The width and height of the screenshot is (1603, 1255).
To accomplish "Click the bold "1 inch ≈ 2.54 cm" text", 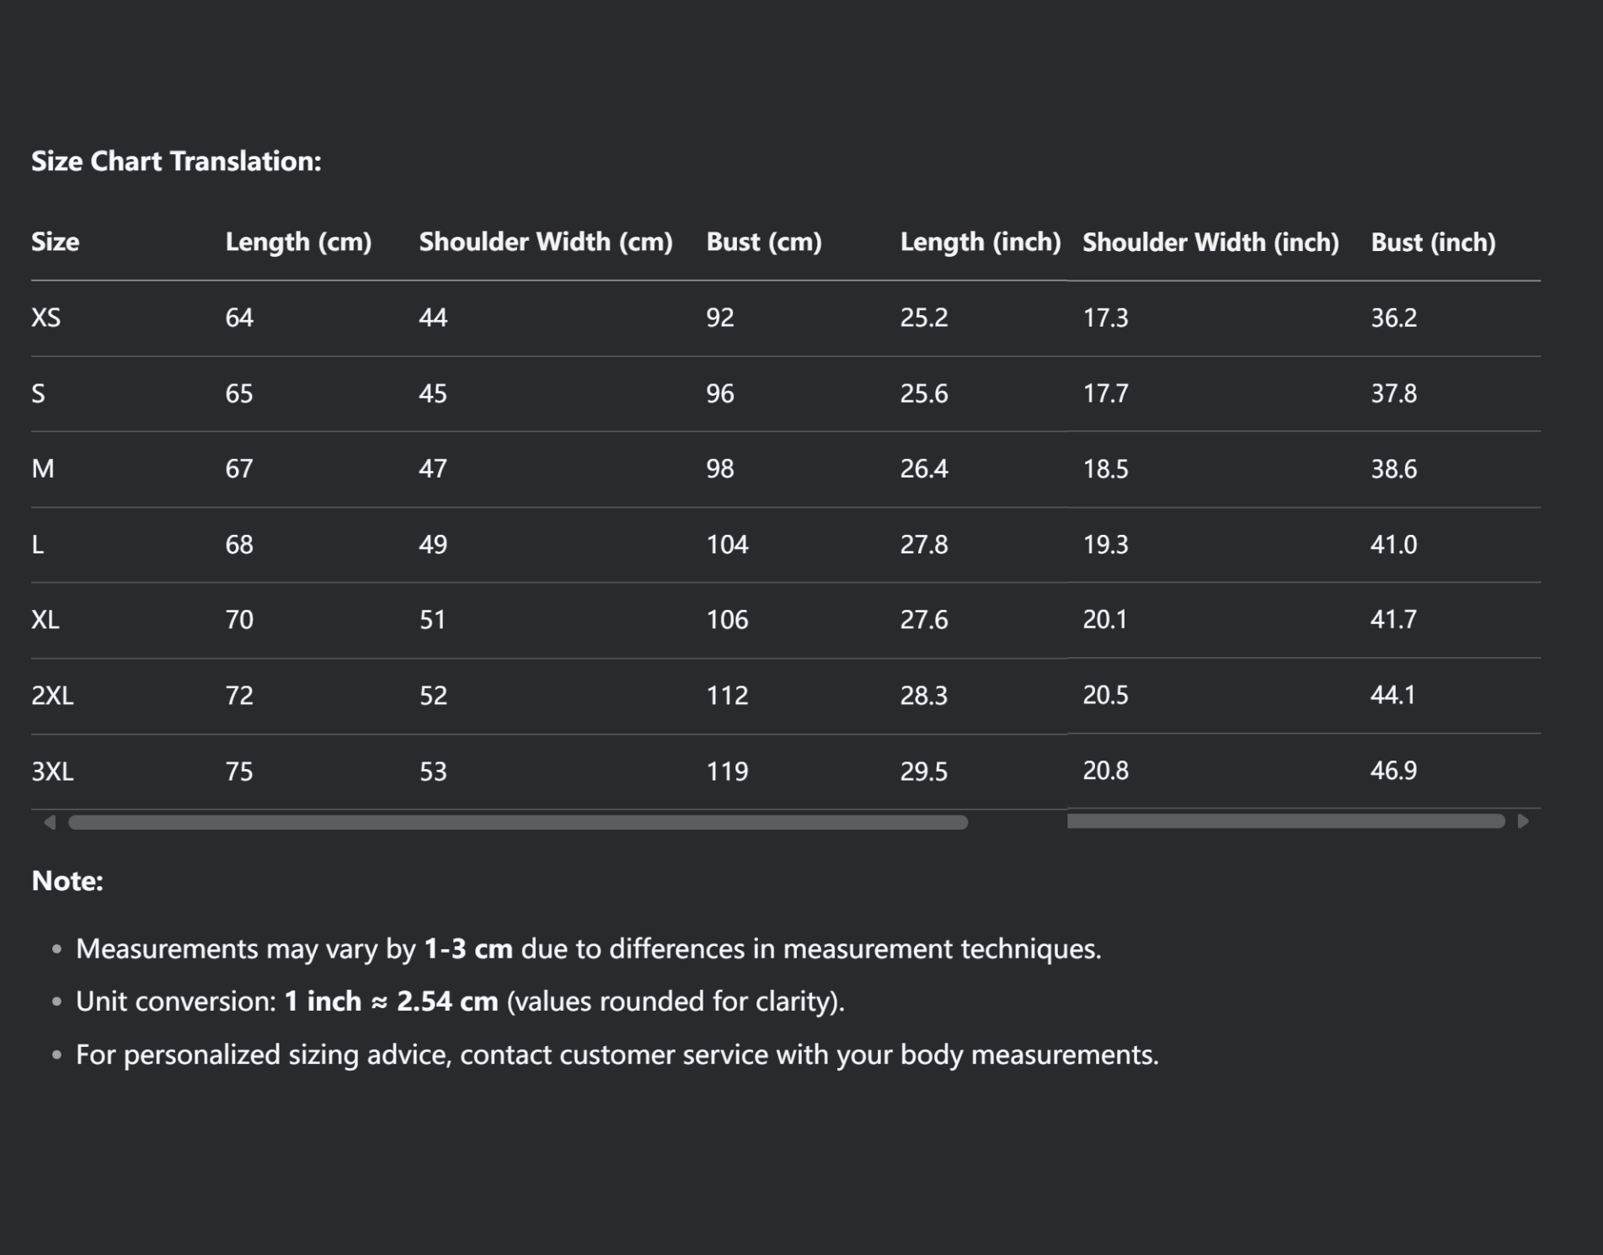I will pos(391,1001).
